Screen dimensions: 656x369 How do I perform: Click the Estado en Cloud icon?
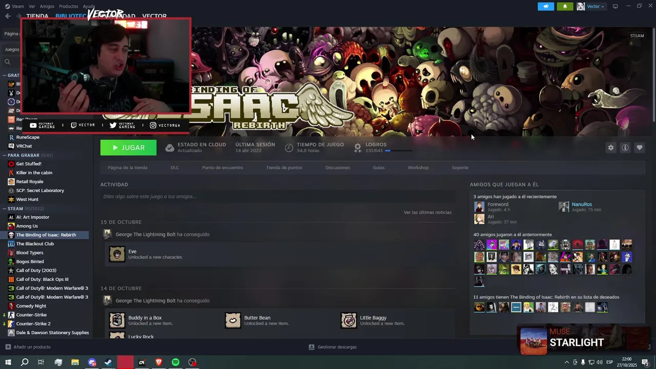click(x=170, y=148)
